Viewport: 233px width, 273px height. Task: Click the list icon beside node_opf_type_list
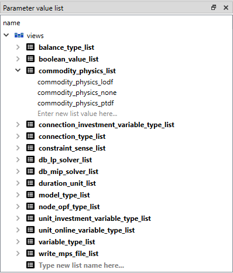(30, 206)
